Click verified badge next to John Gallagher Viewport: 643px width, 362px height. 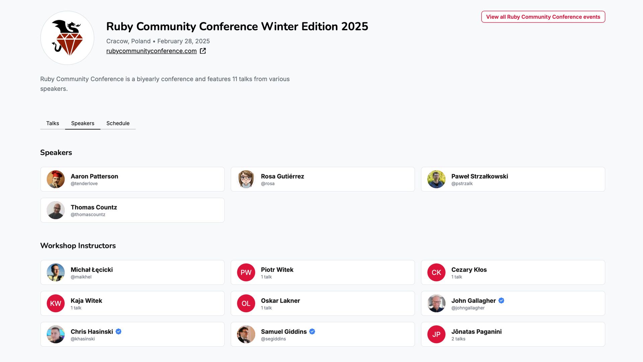pos(501,301)
